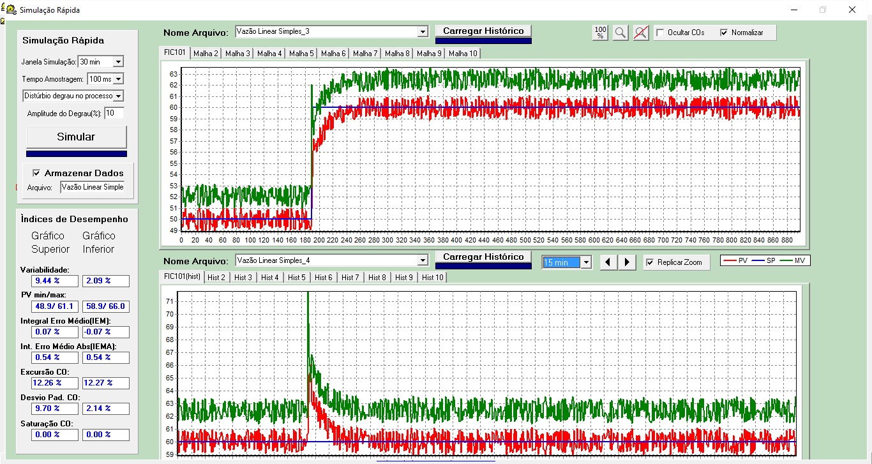Click the Simular button

pos(76,137)
